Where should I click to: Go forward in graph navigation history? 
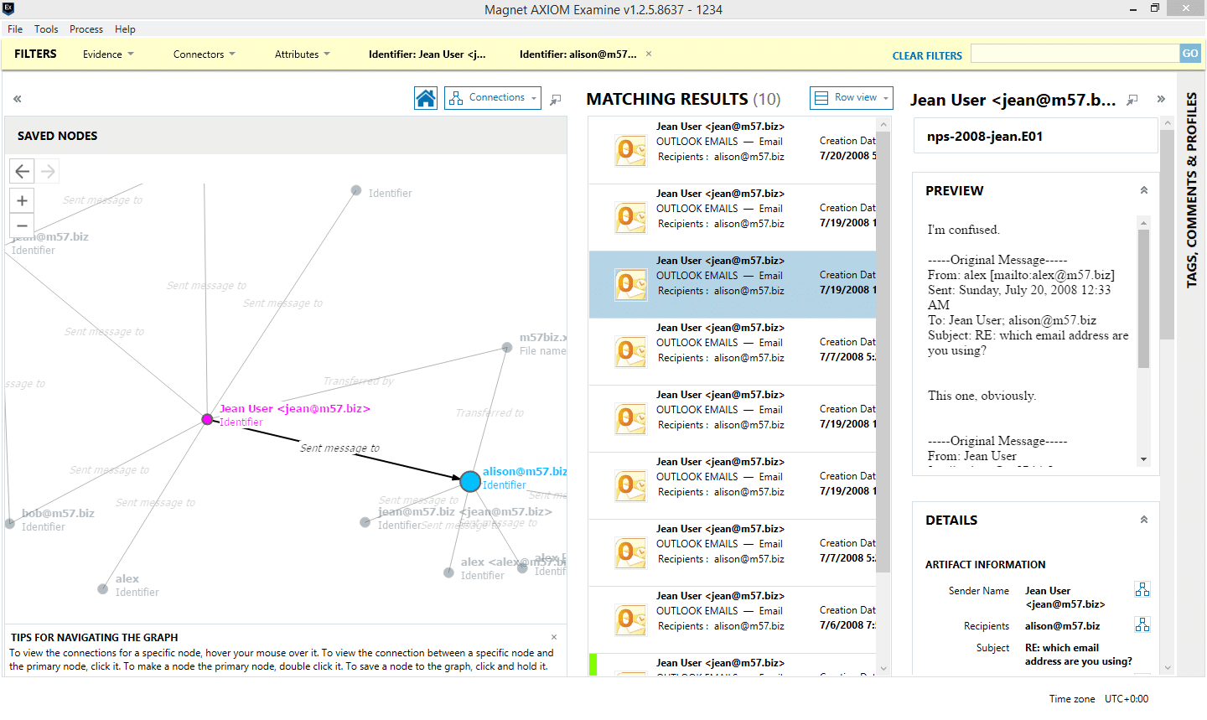coord(48,171)
